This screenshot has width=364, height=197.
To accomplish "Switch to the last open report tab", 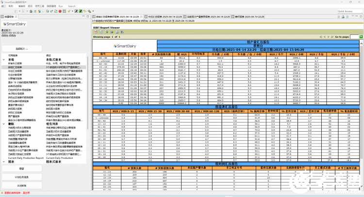I will click(248, 16).
